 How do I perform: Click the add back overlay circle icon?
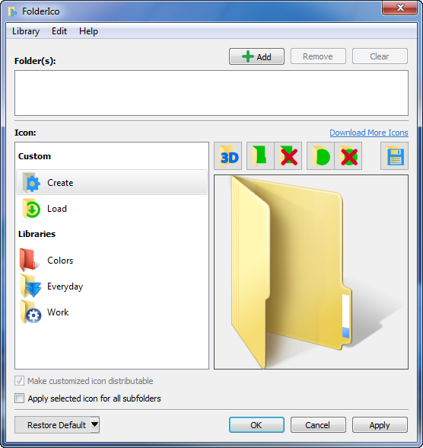(x=320, y=156)
